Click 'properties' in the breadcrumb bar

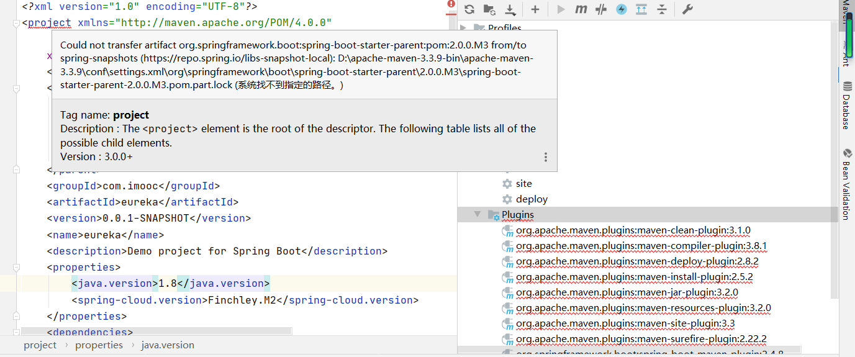click(99, 345)
